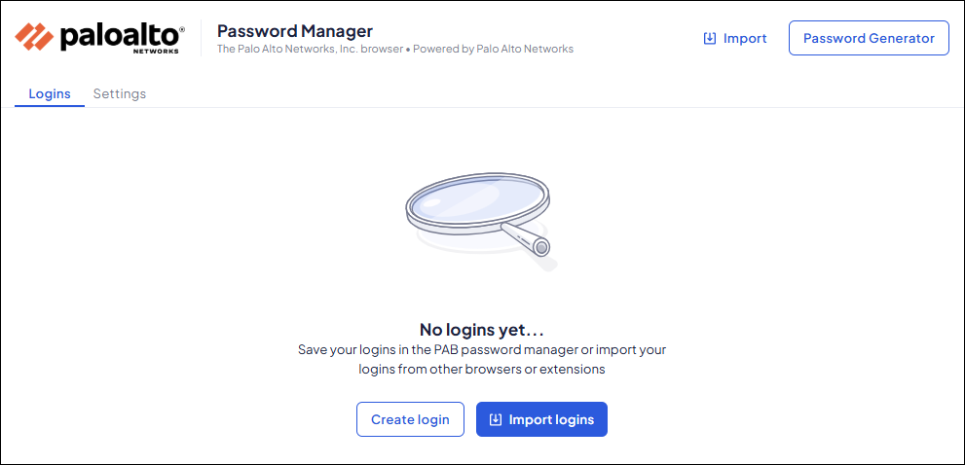The image size is (965, 465).
Task: Click 'logins from other browsers or extensions' line
Action: [x=482, y=370]
